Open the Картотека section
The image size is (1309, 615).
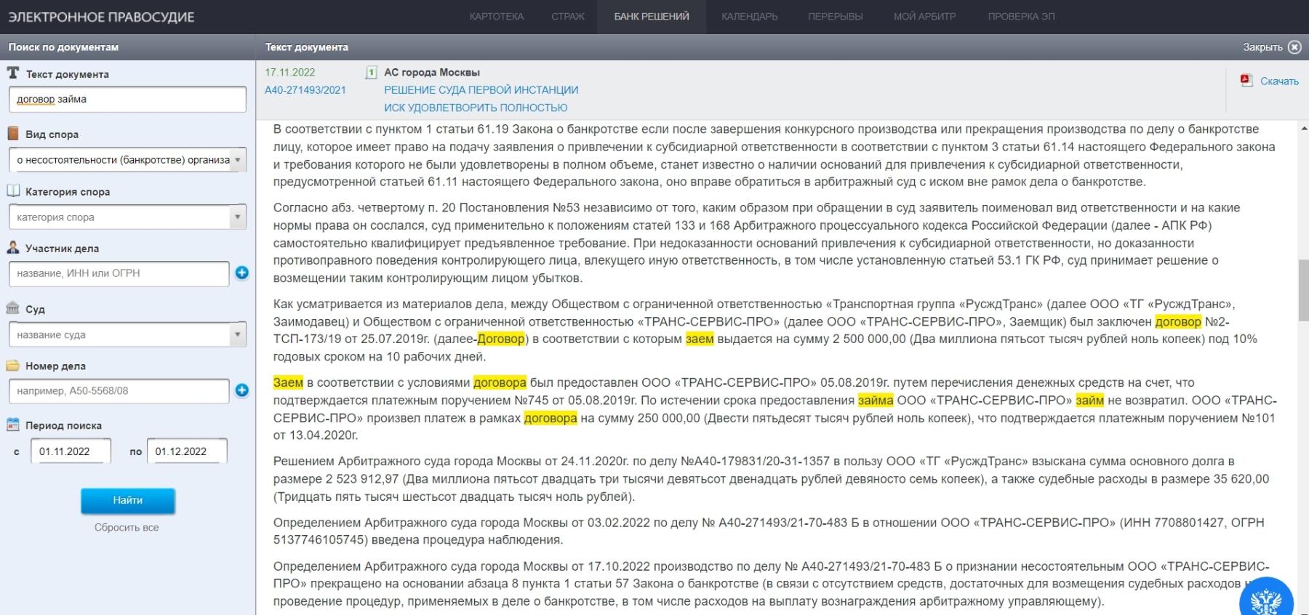[x=497, y=16]
